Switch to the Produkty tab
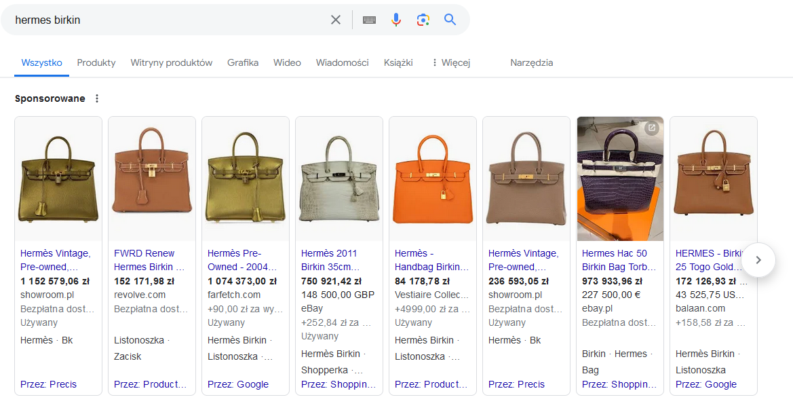The image size is (793, 410). tap(96, 62)
